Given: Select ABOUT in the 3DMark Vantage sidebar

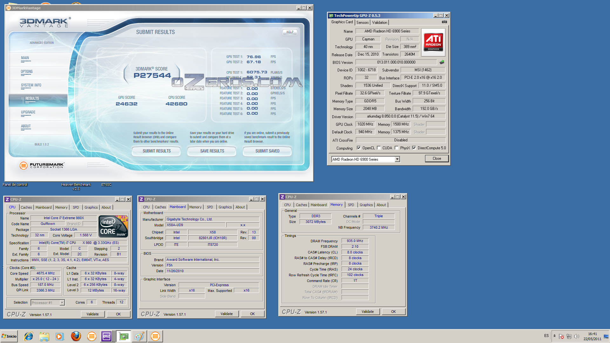Looking at the screenshot, I should (26, 126).
